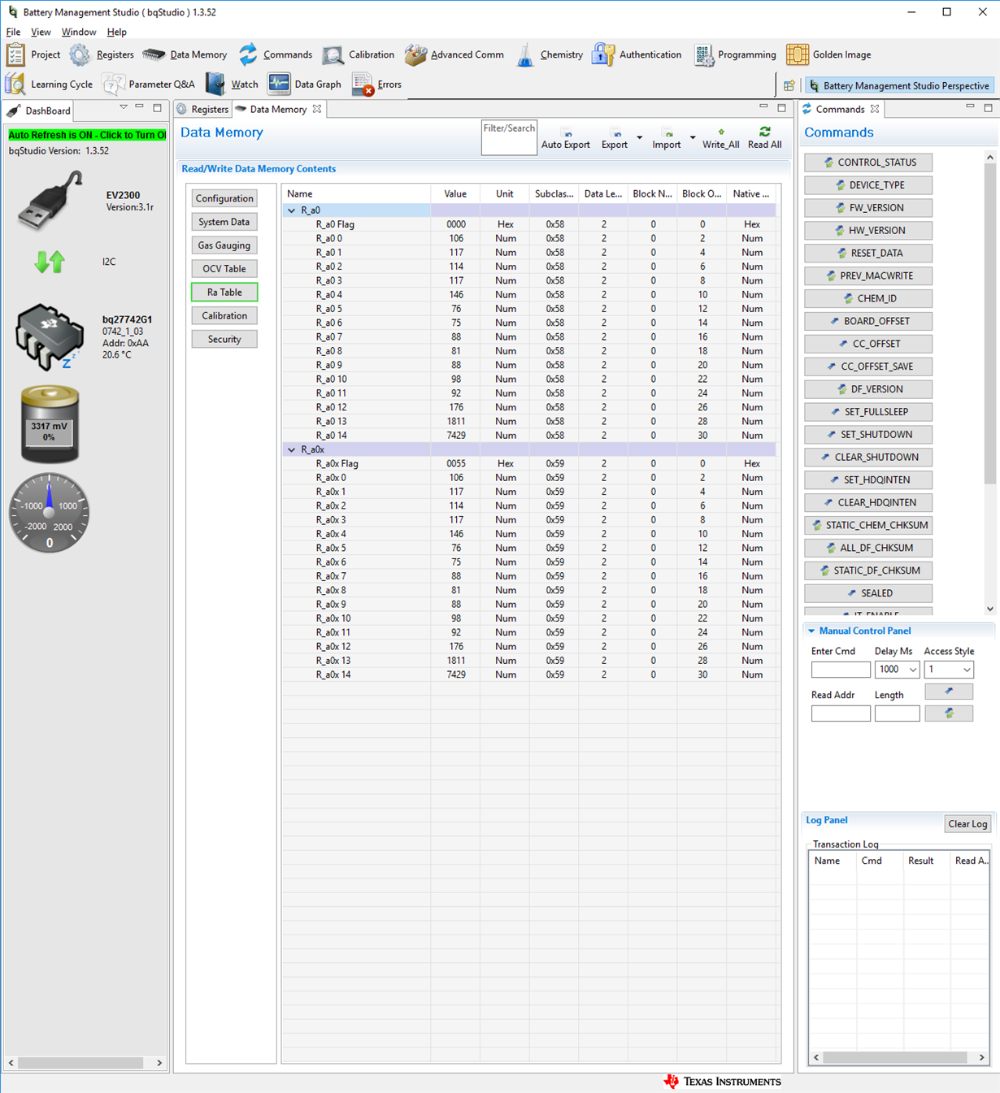Open the Authentication lock tool
The height and width of the screenshot is (1093, 1000).
pyautogui.click(x=602, y=54)
